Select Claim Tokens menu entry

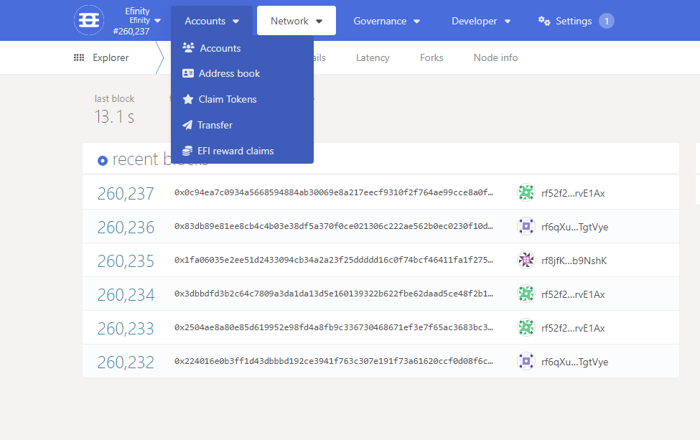(x=242, y=99)
